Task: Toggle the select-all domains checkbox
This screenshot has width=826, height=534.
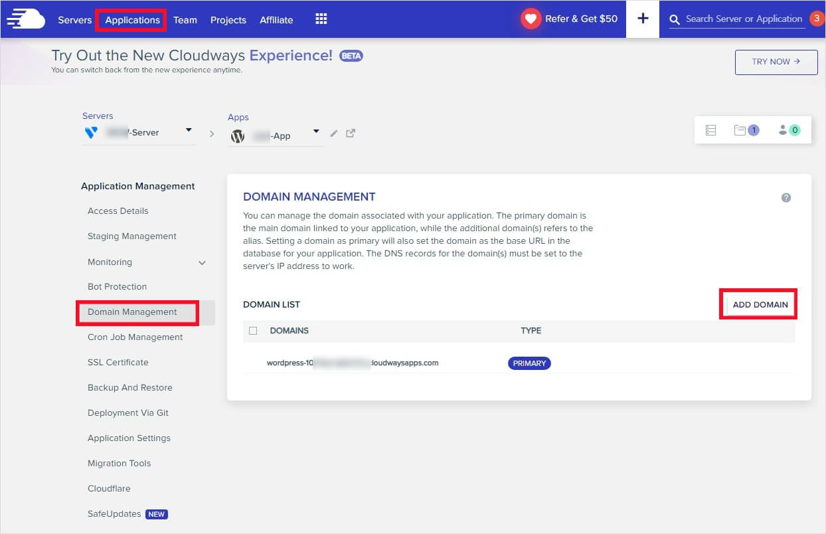Action: coord(253,331)
